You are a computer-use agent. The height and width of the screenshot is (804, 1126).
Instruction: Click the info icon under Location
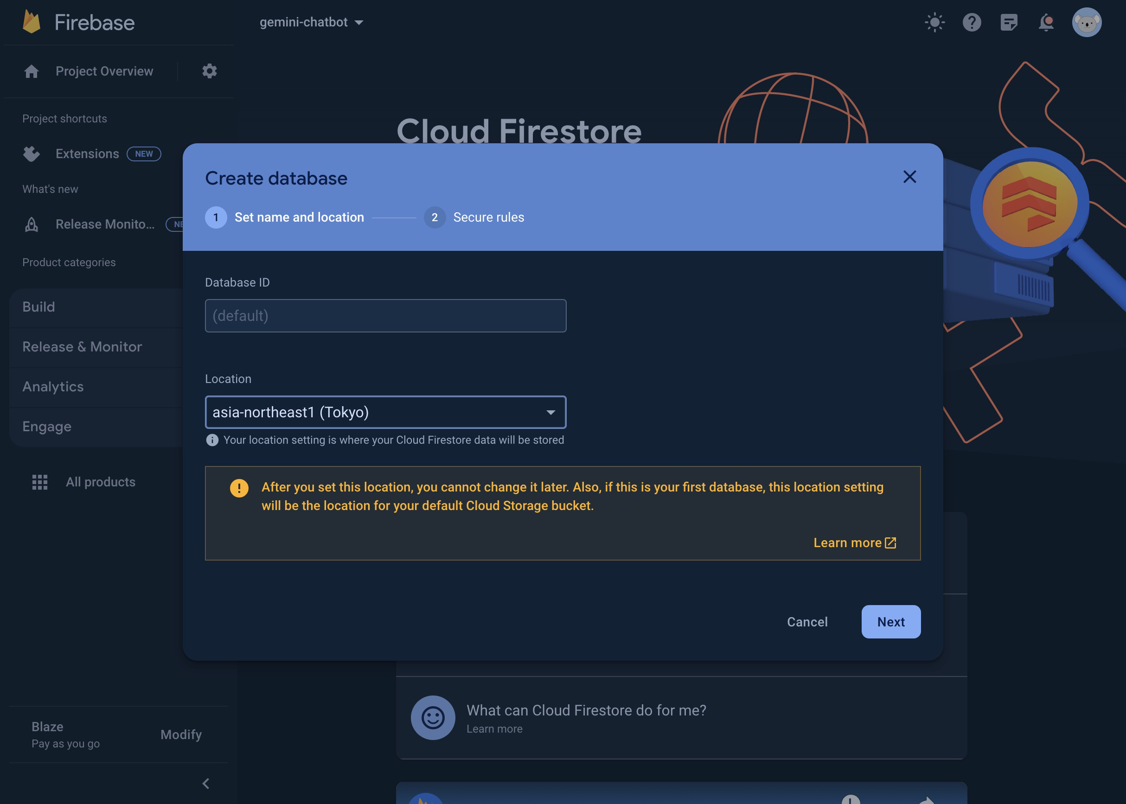pyautogui.click(x=212, y=440)
